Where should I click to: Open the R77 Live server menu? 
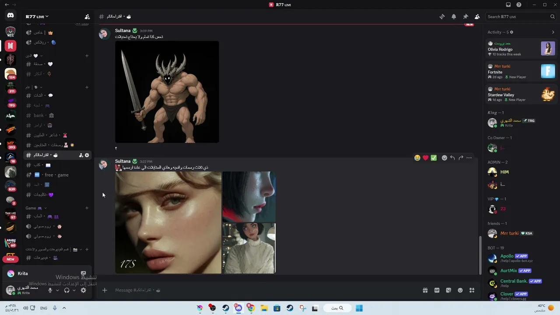[37, 17]
